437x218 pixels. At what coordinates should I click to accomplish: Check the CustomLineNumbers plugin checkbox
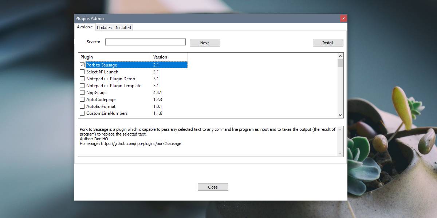point(82,113)
